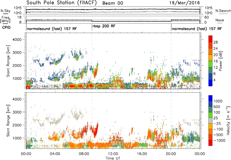Click the "Time UT" axis label
The height and width of the screenshot is (160, 231).
pyautogui.click(x=113, y=158)
